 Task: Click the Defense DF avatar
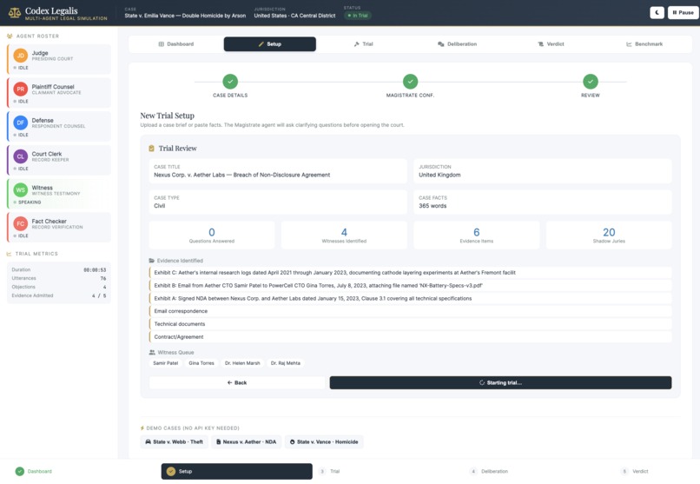21,123
